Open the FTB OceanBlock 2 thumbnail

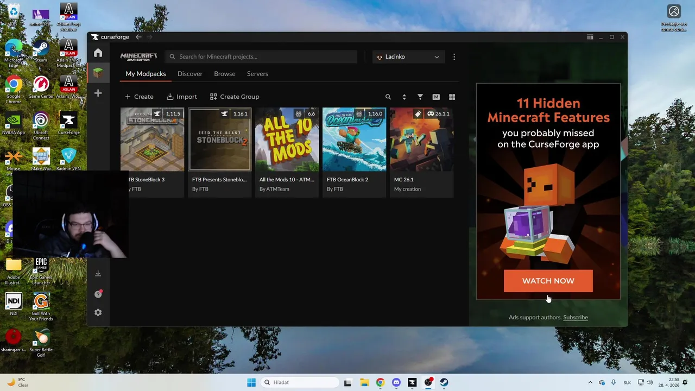(354, 140)
